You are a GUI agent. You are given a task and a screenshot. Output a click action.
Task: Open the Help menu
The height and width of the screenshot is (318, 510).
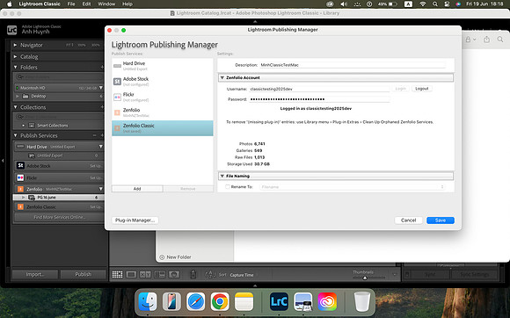click(x=127, y=4)
